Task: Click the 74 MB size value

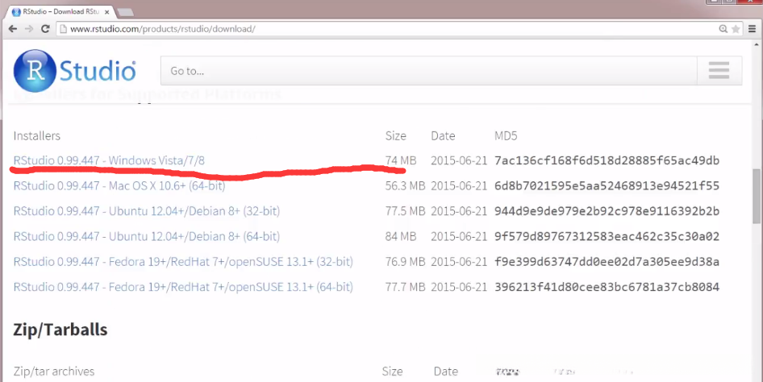Action: [401, 160]
